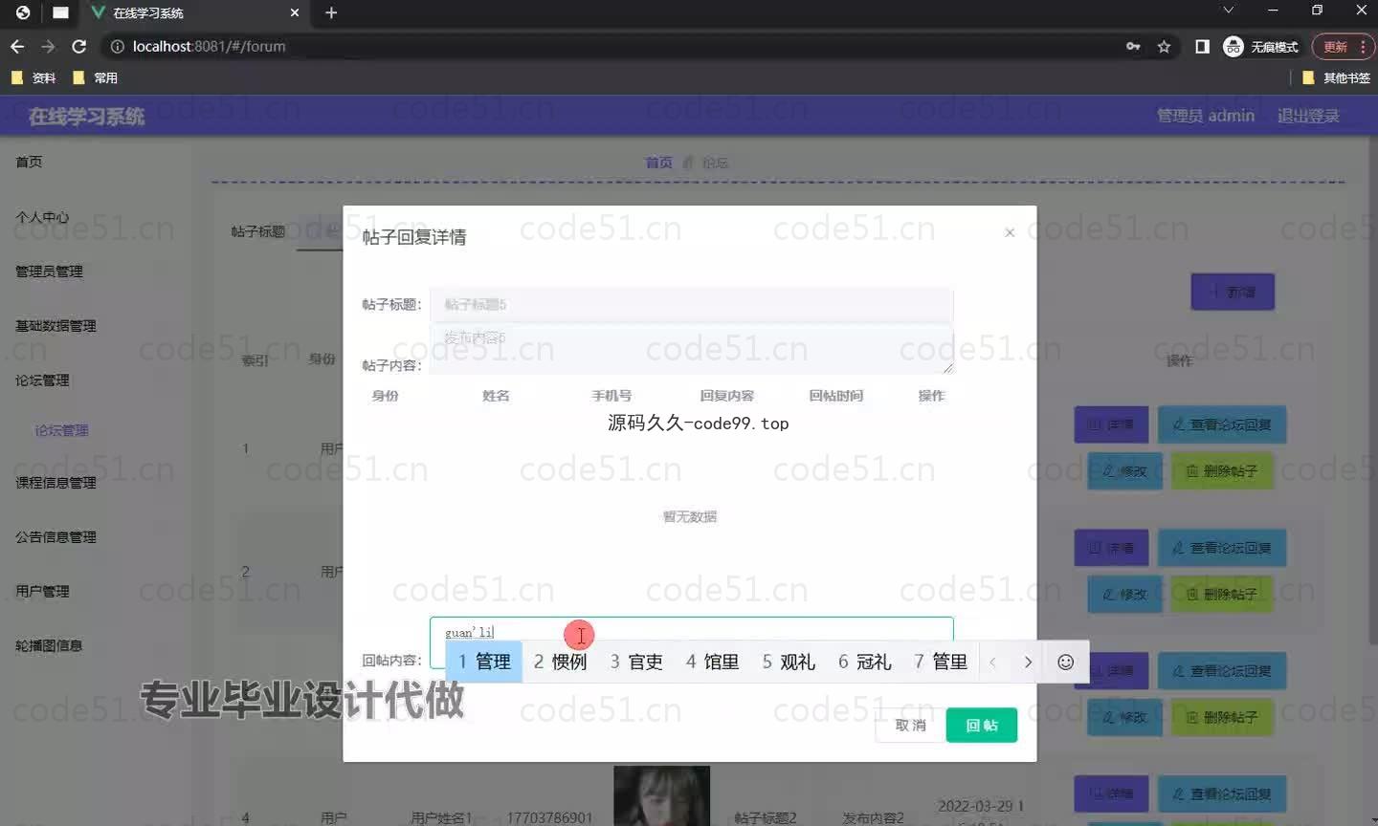The height and width of the screenshot is (826, 1378).
Task: Click 退出登录 in the header
Action: tap(1308, 116)
